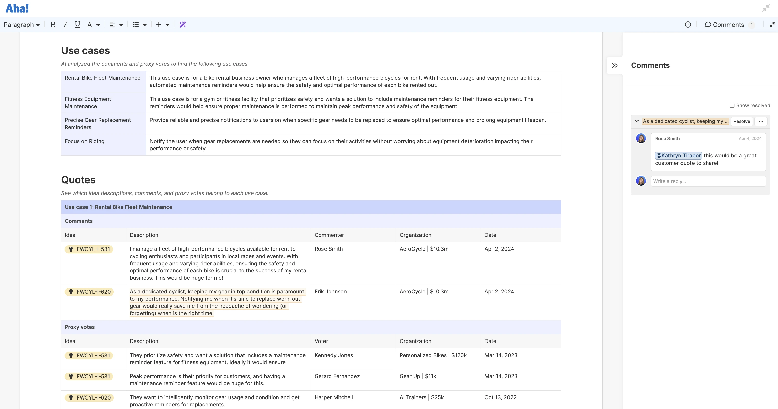
Task: Click the Aha! logo
Action: [x=17, y=8]
